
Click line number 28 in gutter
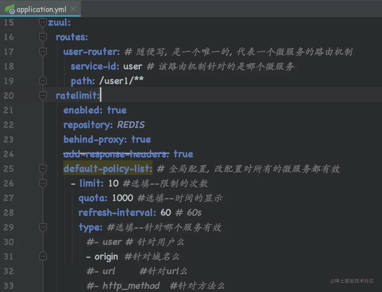(9, 213)
